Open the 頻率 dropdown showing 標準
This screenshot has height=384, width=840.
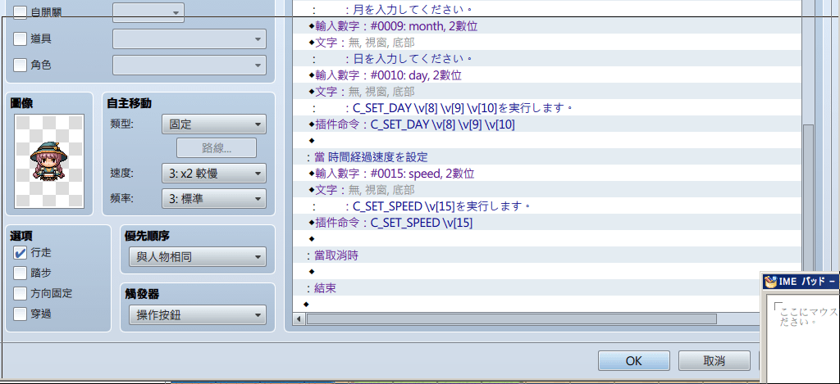(214, 200)
